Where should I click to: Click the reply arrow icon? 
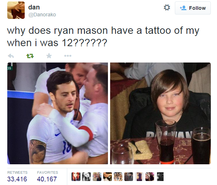click(x=11, y=56)
